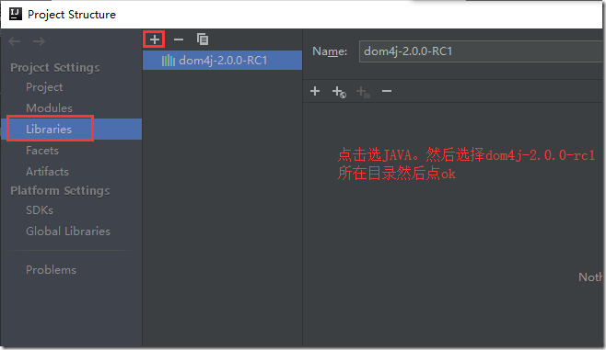Open the Facets settings page
The image size is (606, 350).
42,151
